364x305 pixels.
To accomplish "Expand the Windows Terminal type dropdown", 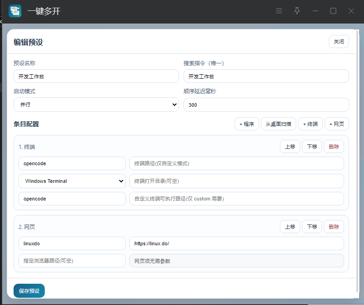I will [x=72, y=181].
